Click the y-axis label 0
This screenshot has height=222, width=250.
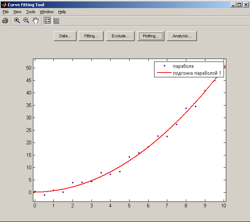coord(30,192)
